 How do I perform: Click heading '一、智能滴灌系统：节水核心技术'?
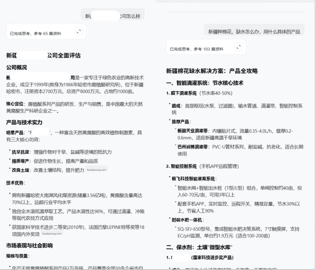(205, 83)
